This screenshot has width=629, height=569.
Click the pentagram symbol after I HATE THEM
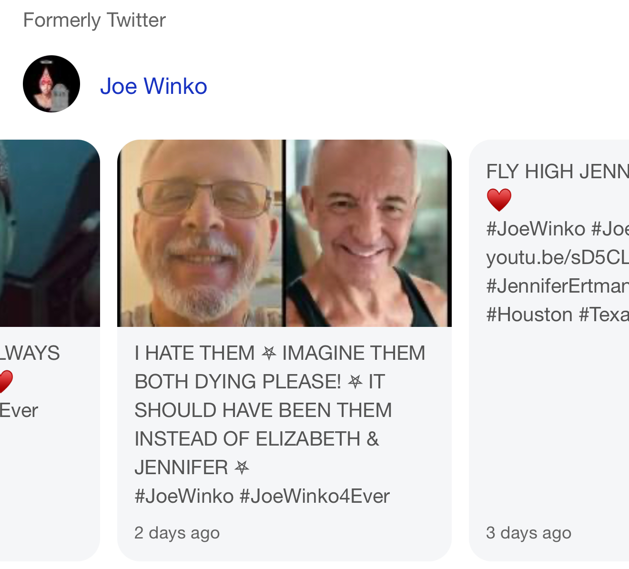point(269,353)
